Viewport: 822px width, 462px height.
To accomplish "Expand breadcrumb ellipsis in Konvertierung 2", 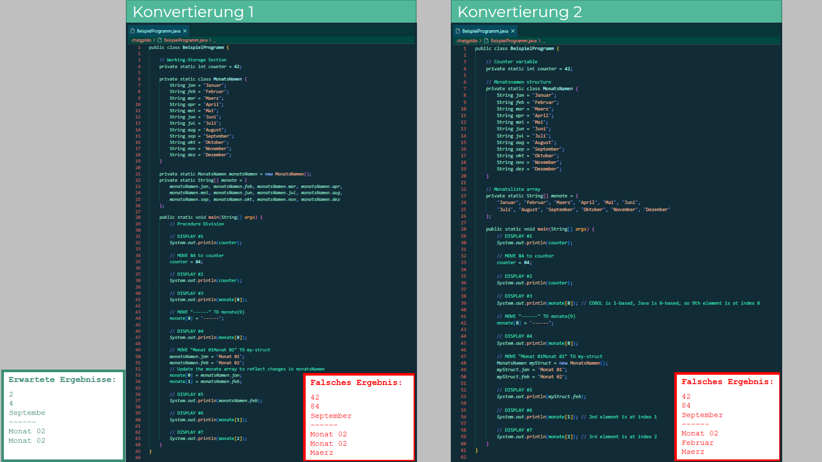I will pos(544,41).
